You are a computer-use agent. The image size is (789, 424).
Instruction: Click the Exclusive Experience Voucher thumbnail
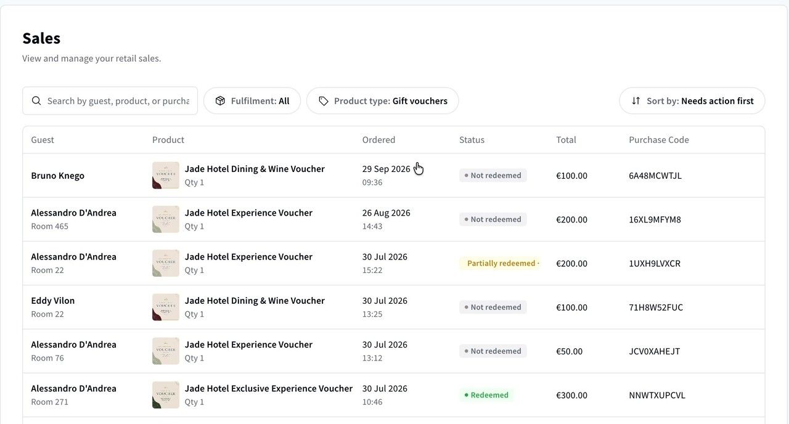click(x=166, y=395)
